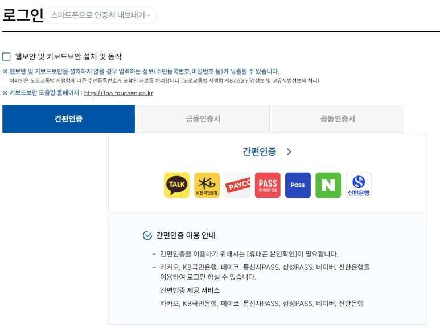Select the red PASS 휴대전화 인증 icon

coord(268,185)
